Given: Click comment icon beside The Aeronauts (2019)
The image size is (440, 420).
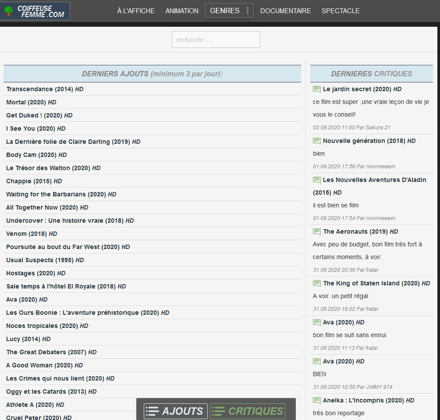Looking at the screenshot, I should pos(317,231).
